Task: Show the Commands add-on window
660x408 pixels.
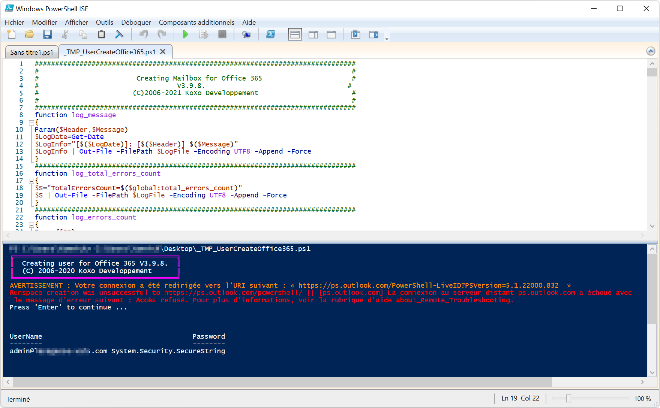Action: point(355,34)
